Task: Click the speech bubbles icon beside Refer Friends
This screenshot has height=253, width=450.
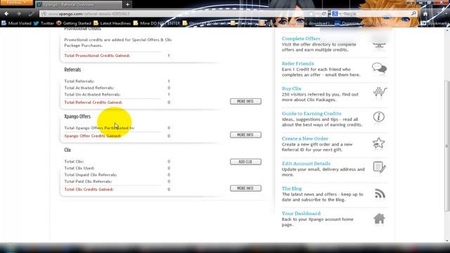Action: (x=379, y=68)
